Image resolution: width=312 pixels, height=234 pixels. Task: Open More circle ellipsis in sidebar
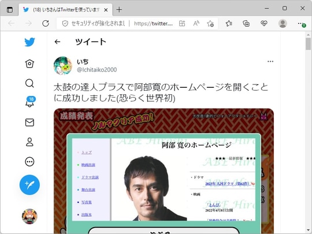tap(29, 162)
